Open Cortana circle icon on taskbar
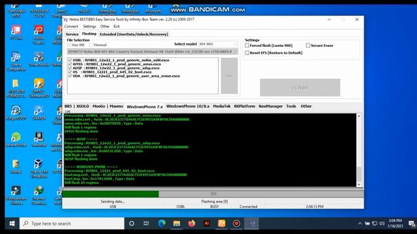Image resolution: width=417 pixels, height=234 pixels. pos(132,224)
